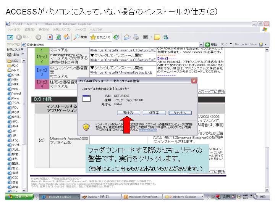
Task: Open the History icon in toolbar
Action: point(116,37)
